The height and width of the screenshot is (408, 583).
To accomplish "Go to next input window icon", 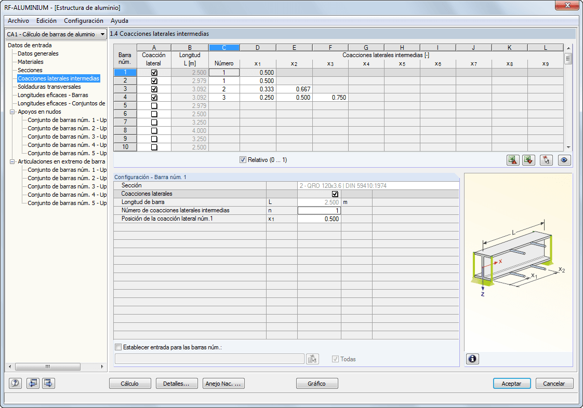I will 48,383.
